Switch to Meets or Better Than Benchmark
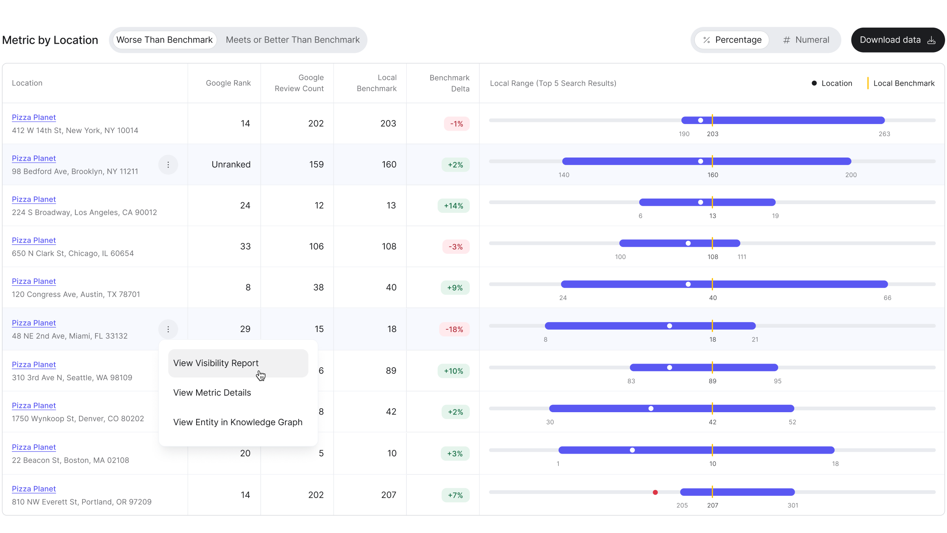This screenshot has height=533, width=947. tap(292, 40)
